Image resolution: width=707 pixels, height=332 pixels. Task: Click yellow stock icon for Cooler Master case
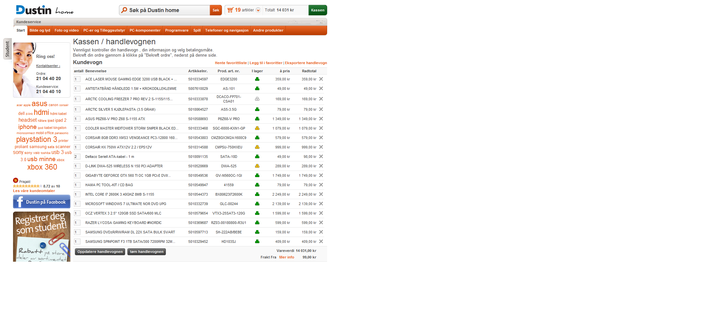pyautogui.click(x=257, y=128)
